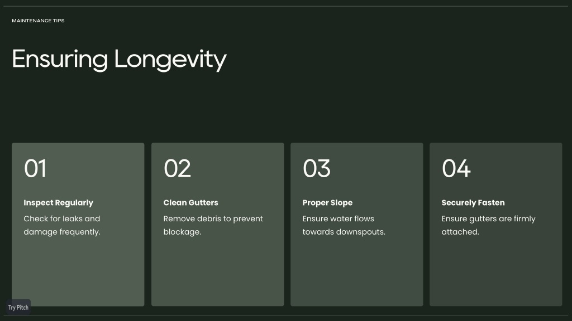Click the Securely Fasten heading
This screenshot has width=572, height=321.
[x=473, y=203]
